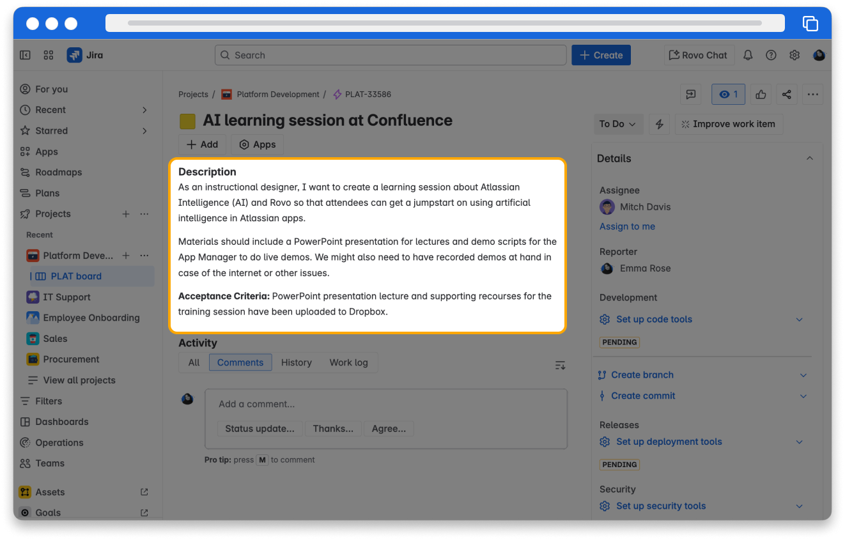Click the Add button under title

click(202, 144)
